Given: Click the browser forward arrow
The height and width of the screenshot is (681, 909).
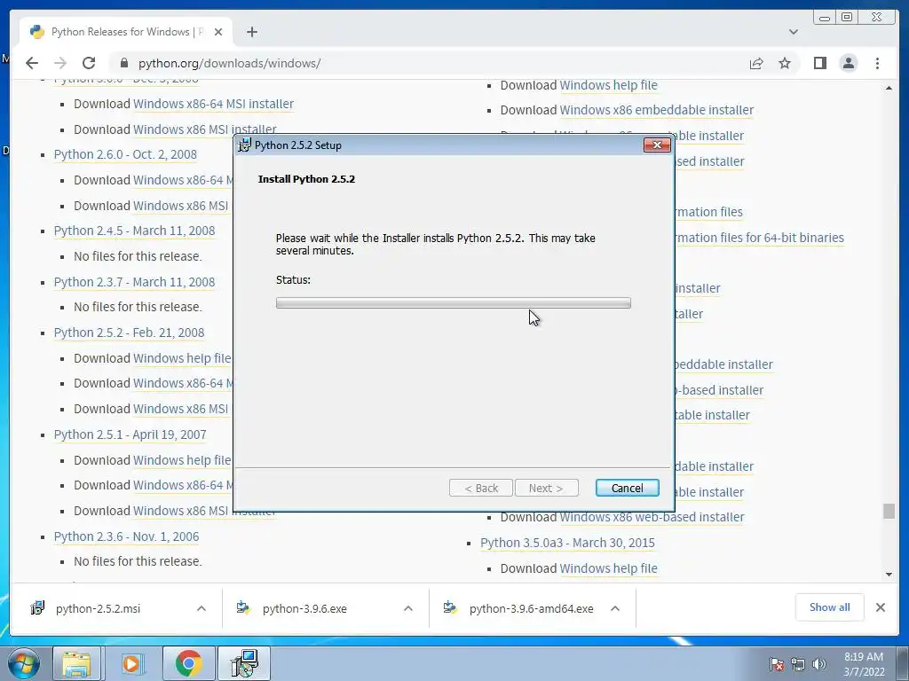Looking at the screenshot, I should click(x=60, y=63).
